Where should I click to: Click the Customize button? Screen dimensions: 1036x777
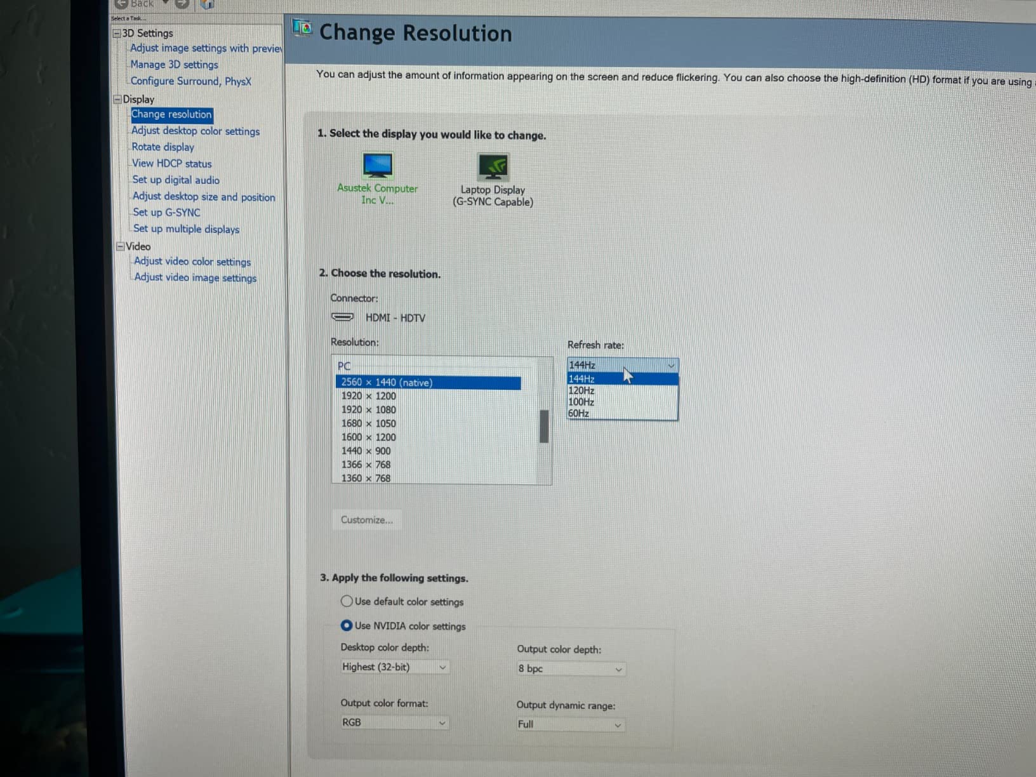[366, 520]
